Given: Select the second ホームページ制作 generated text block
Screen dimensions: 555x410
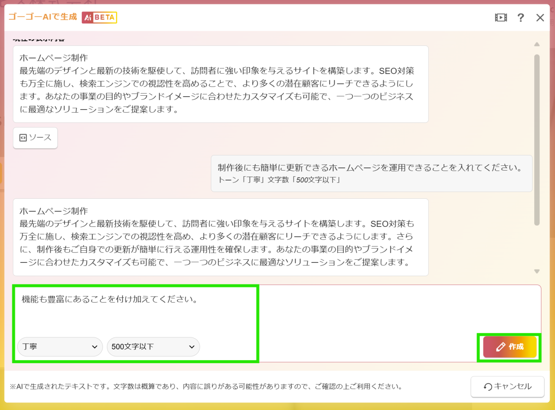Looking at the screenshot, I should (x=221, y=237).
